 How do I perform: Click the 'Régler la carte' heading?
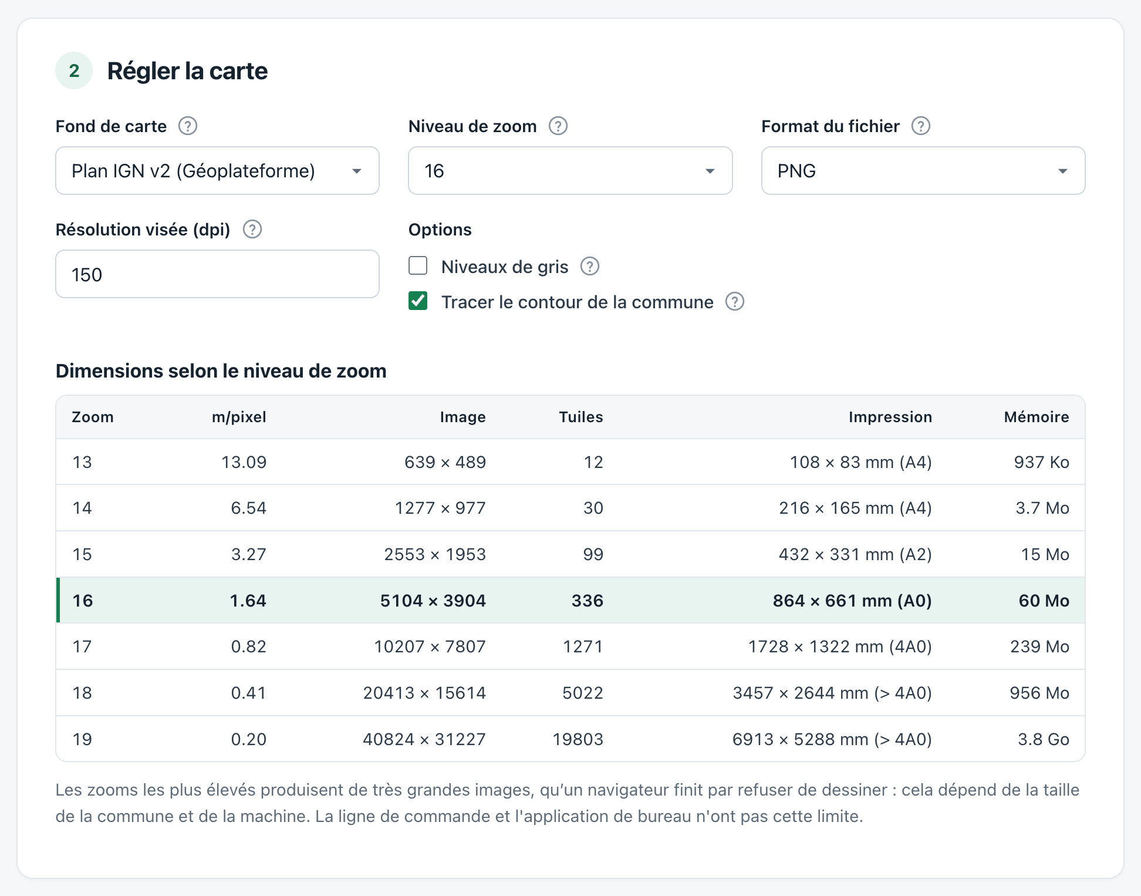point(187,71)
